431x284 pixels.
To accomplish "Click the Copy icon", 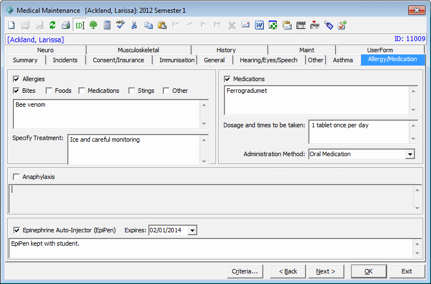I will [148, 26].
